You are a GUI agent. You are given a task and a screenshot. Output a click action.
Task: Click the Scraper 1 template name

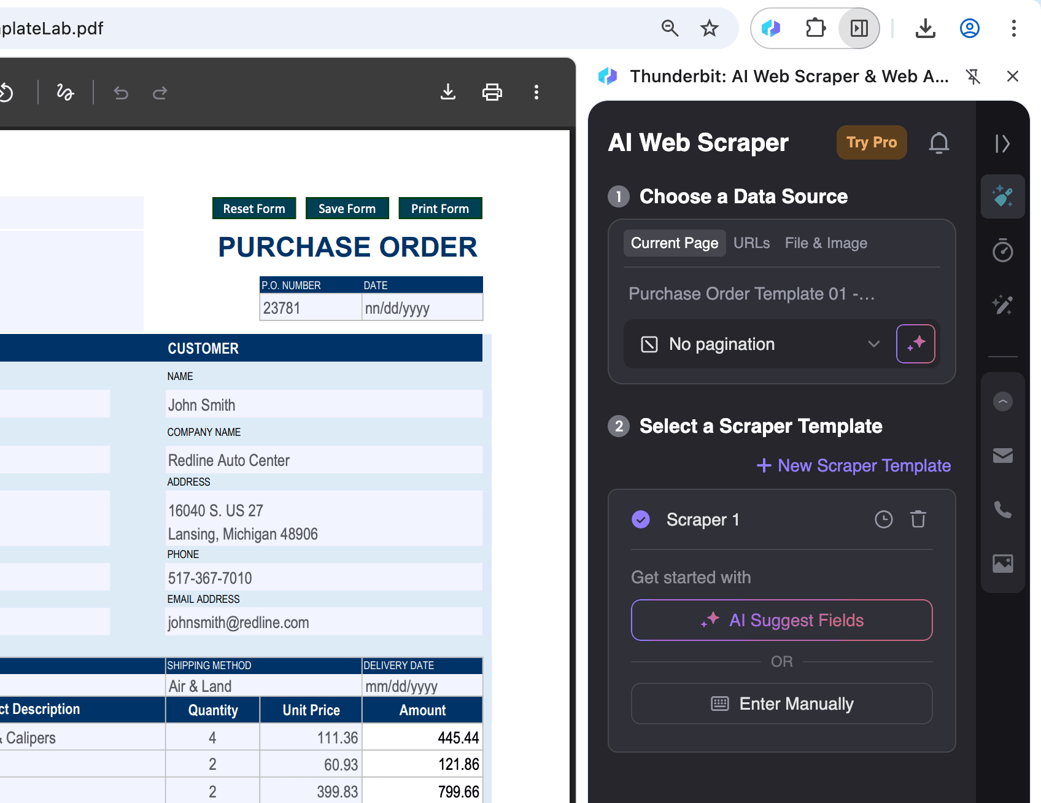click(703, 519)
